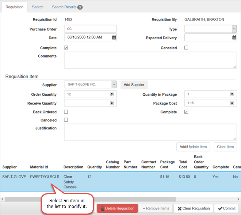
Task: Enable the Back Ordered checkbox
Action: (66, 112)
